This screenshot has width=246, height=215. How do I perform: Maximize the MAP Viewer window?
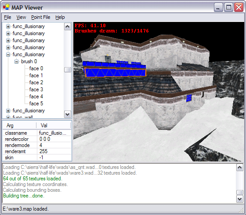coord(228,7)
